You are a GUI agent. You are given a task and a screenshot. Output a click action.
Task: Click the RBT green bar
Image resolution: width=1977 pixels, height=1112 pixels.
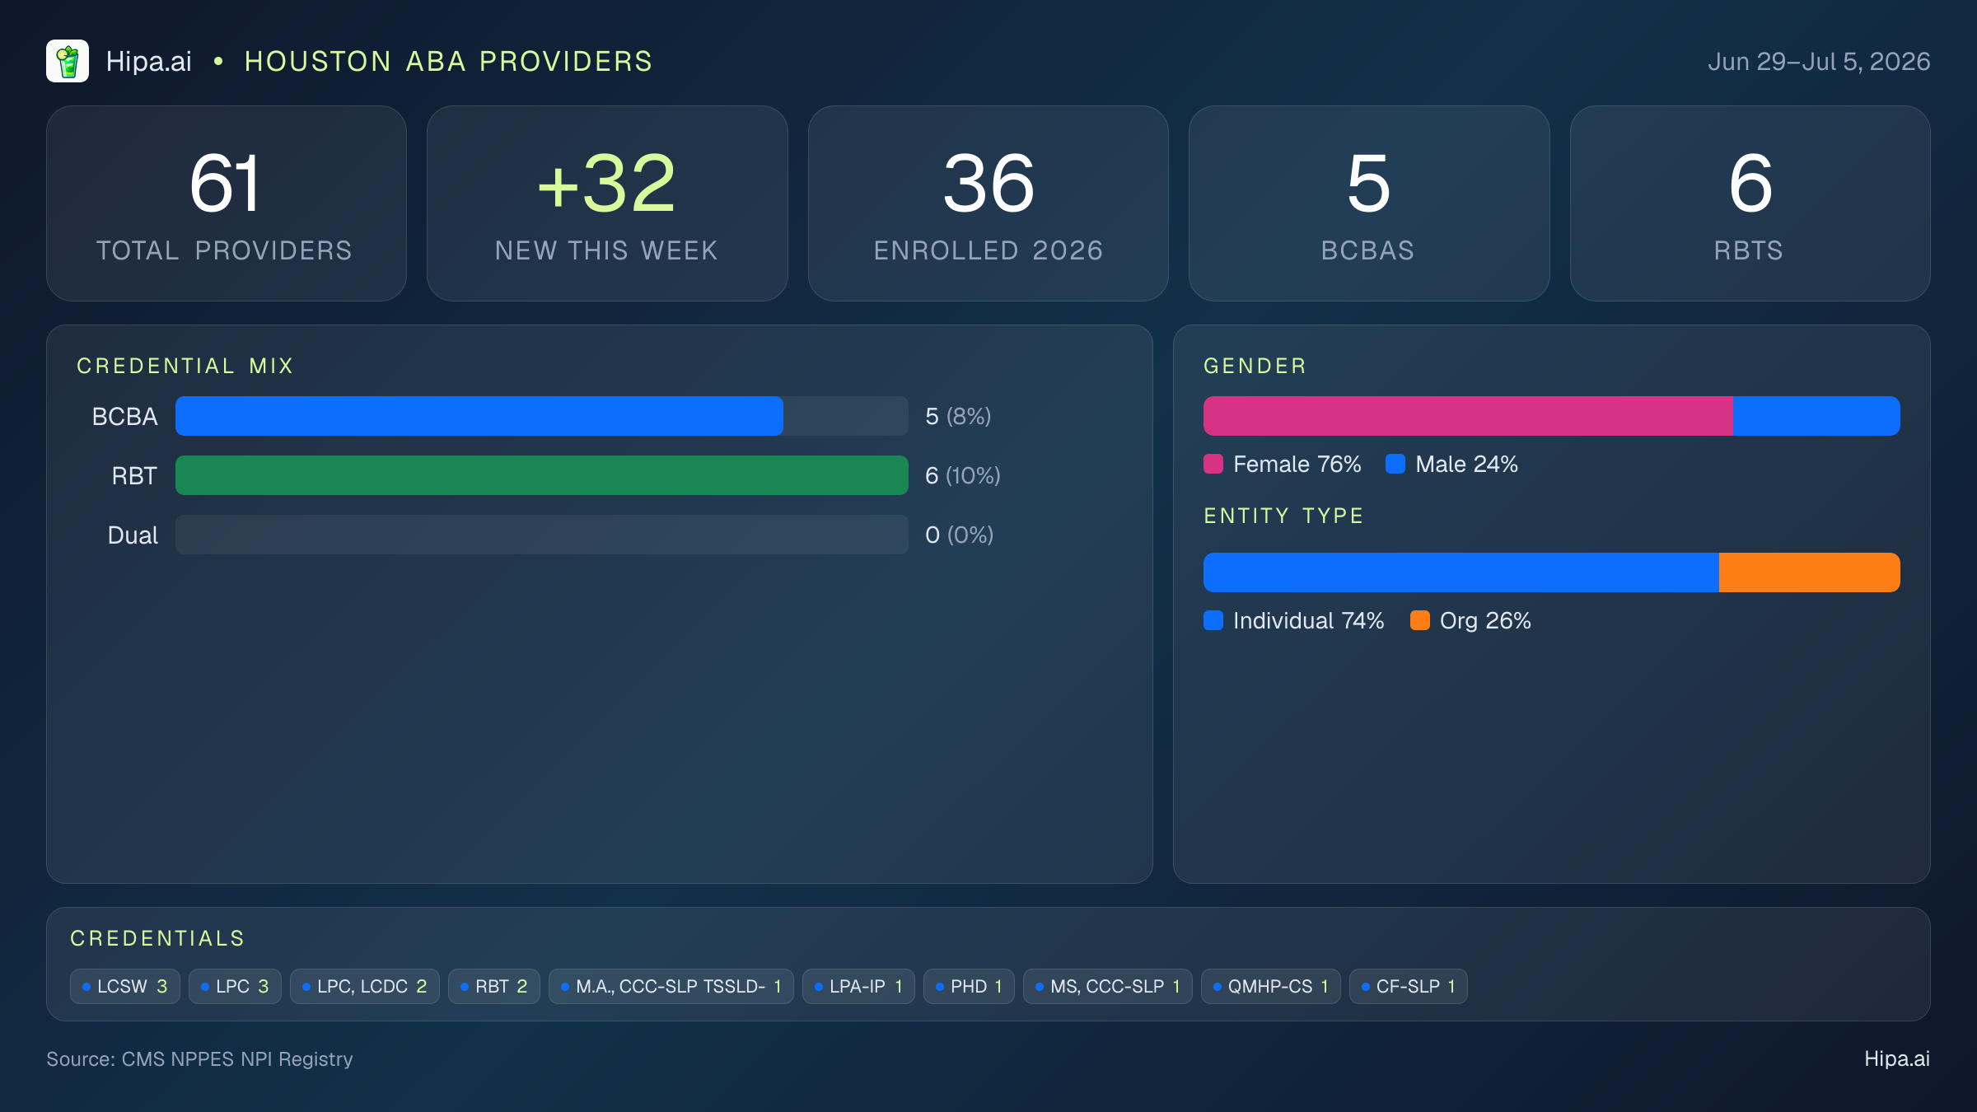[x=542, y=475]
